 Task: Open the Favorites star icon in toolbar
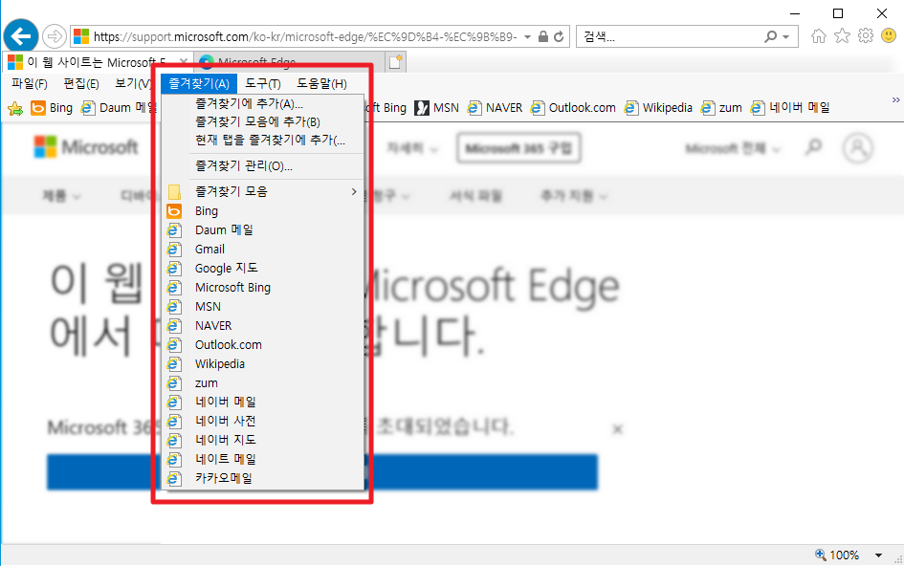[x=843, y=36]
